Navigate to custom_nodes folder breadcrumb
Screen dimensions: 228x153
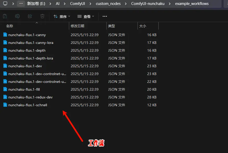point(108,4)
